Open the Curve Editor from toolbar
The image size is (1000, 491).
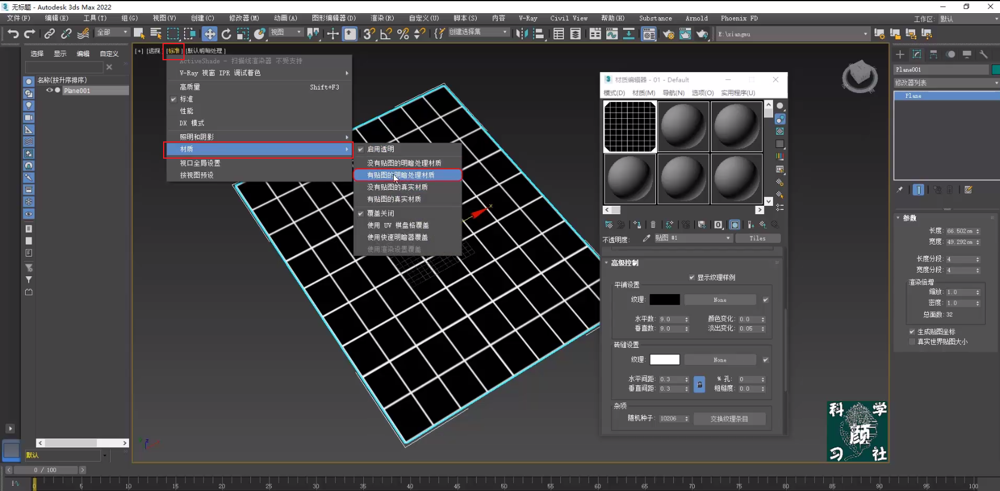(612, 34)
